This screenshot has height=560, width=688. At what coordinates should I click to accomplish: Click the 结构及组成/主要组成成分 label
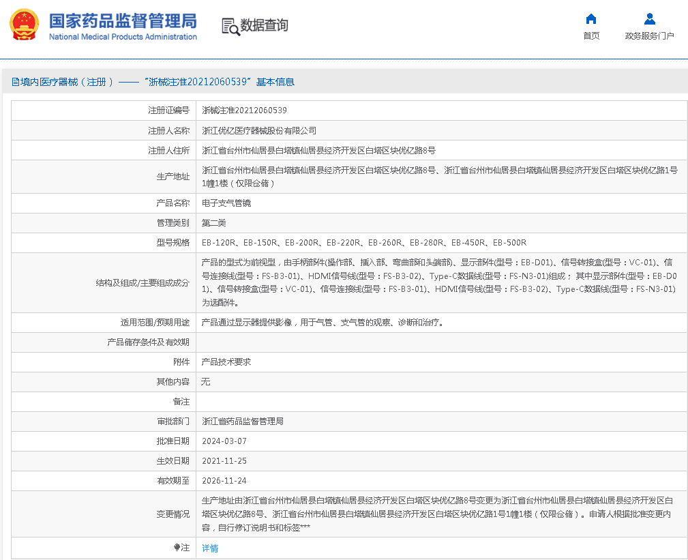click(143, 283)
